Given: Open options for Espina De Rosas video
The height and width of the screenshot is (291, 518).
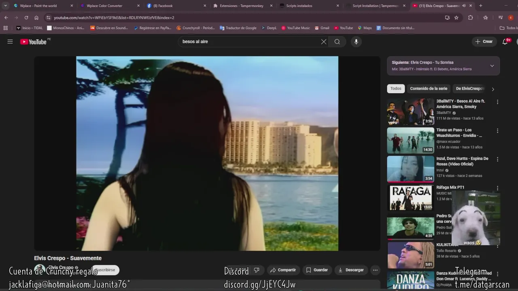Looking at the screenshot, I should pyautogui.click(x=497, y=159).
